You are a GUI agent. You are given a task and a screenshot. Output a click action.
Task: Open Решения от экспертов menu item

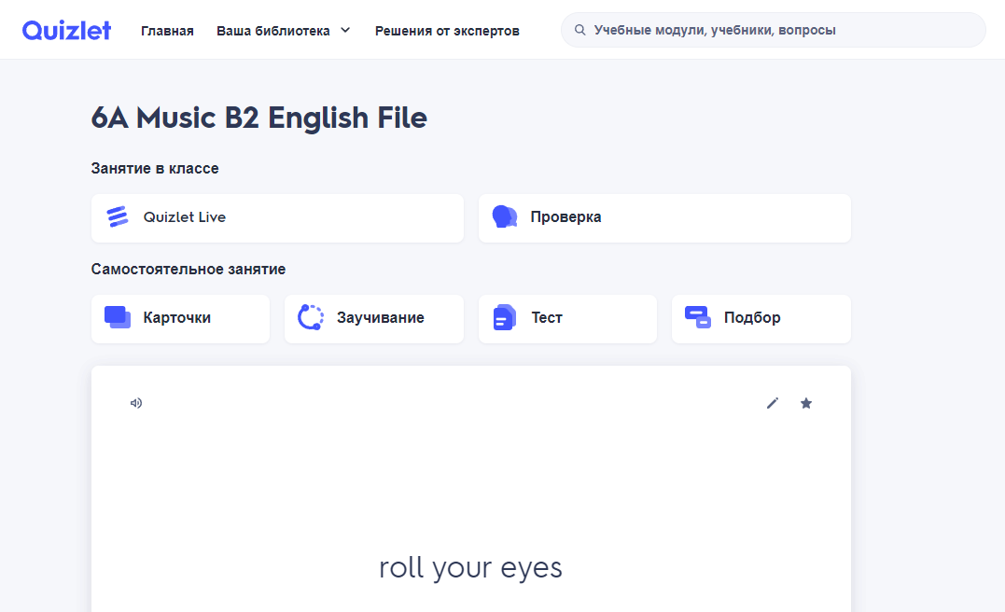click(447, 31)
